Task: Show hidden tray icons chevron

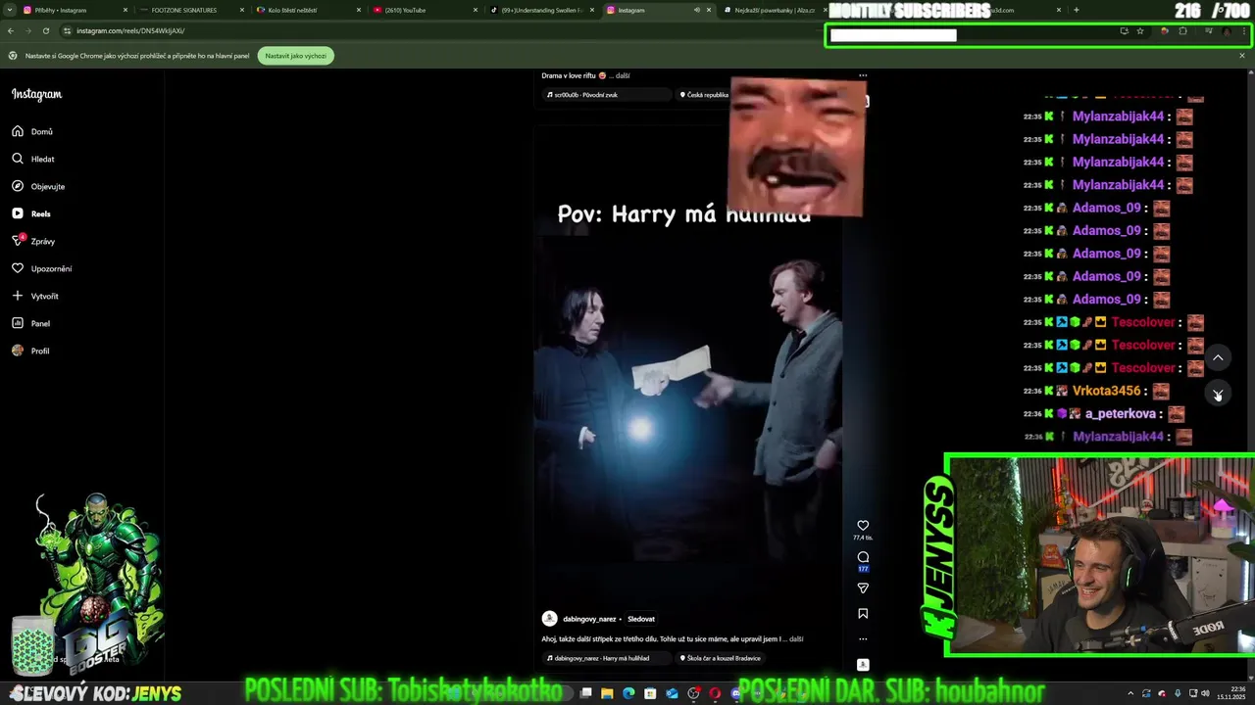Action: click(1129, 693)
